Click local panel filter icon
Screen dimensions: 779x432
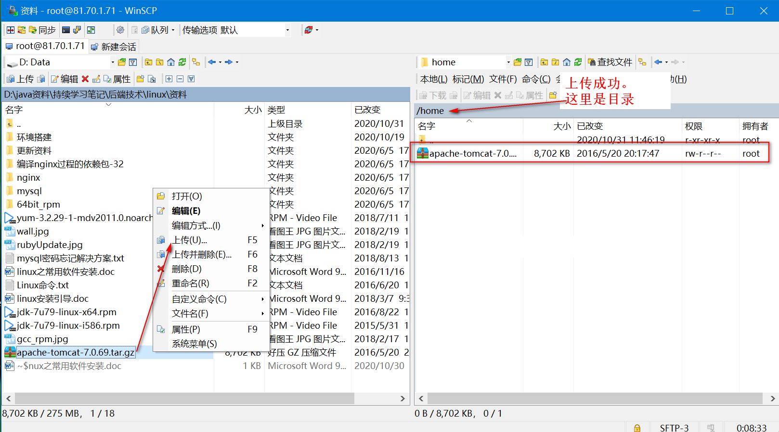pyautogui.click(x=133, y=62)
